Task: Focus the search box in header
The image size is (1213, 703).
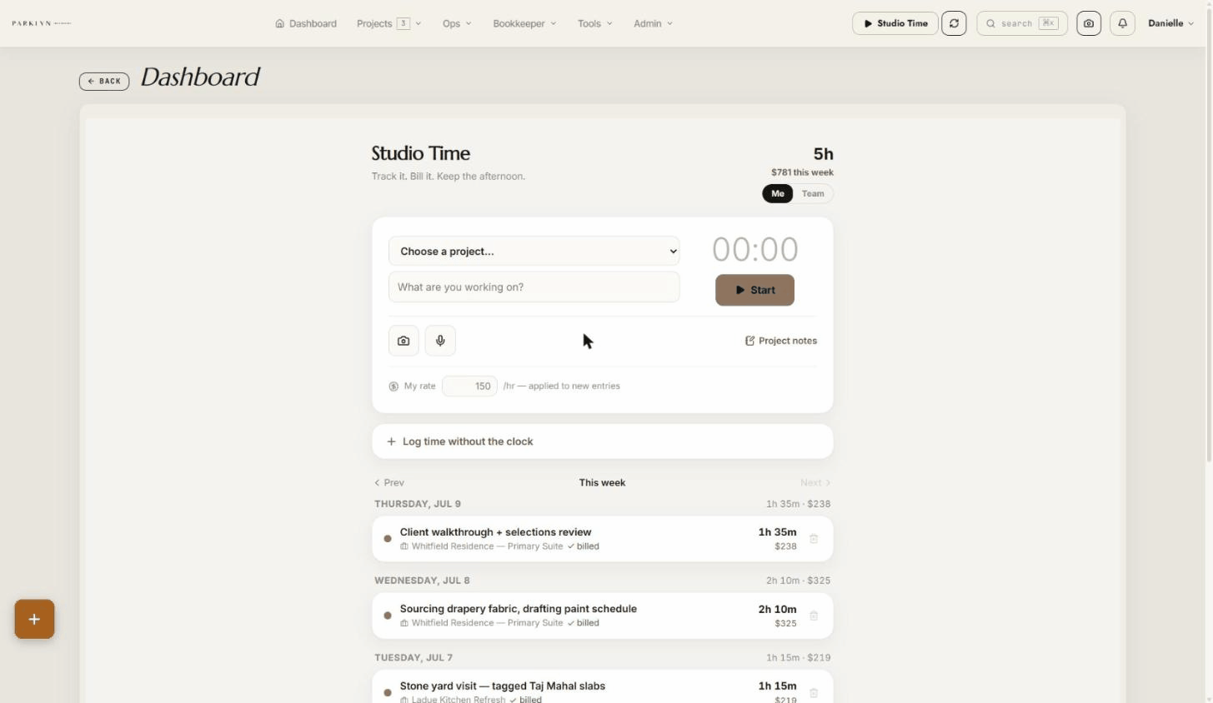Action: [x=1022, y=23]
